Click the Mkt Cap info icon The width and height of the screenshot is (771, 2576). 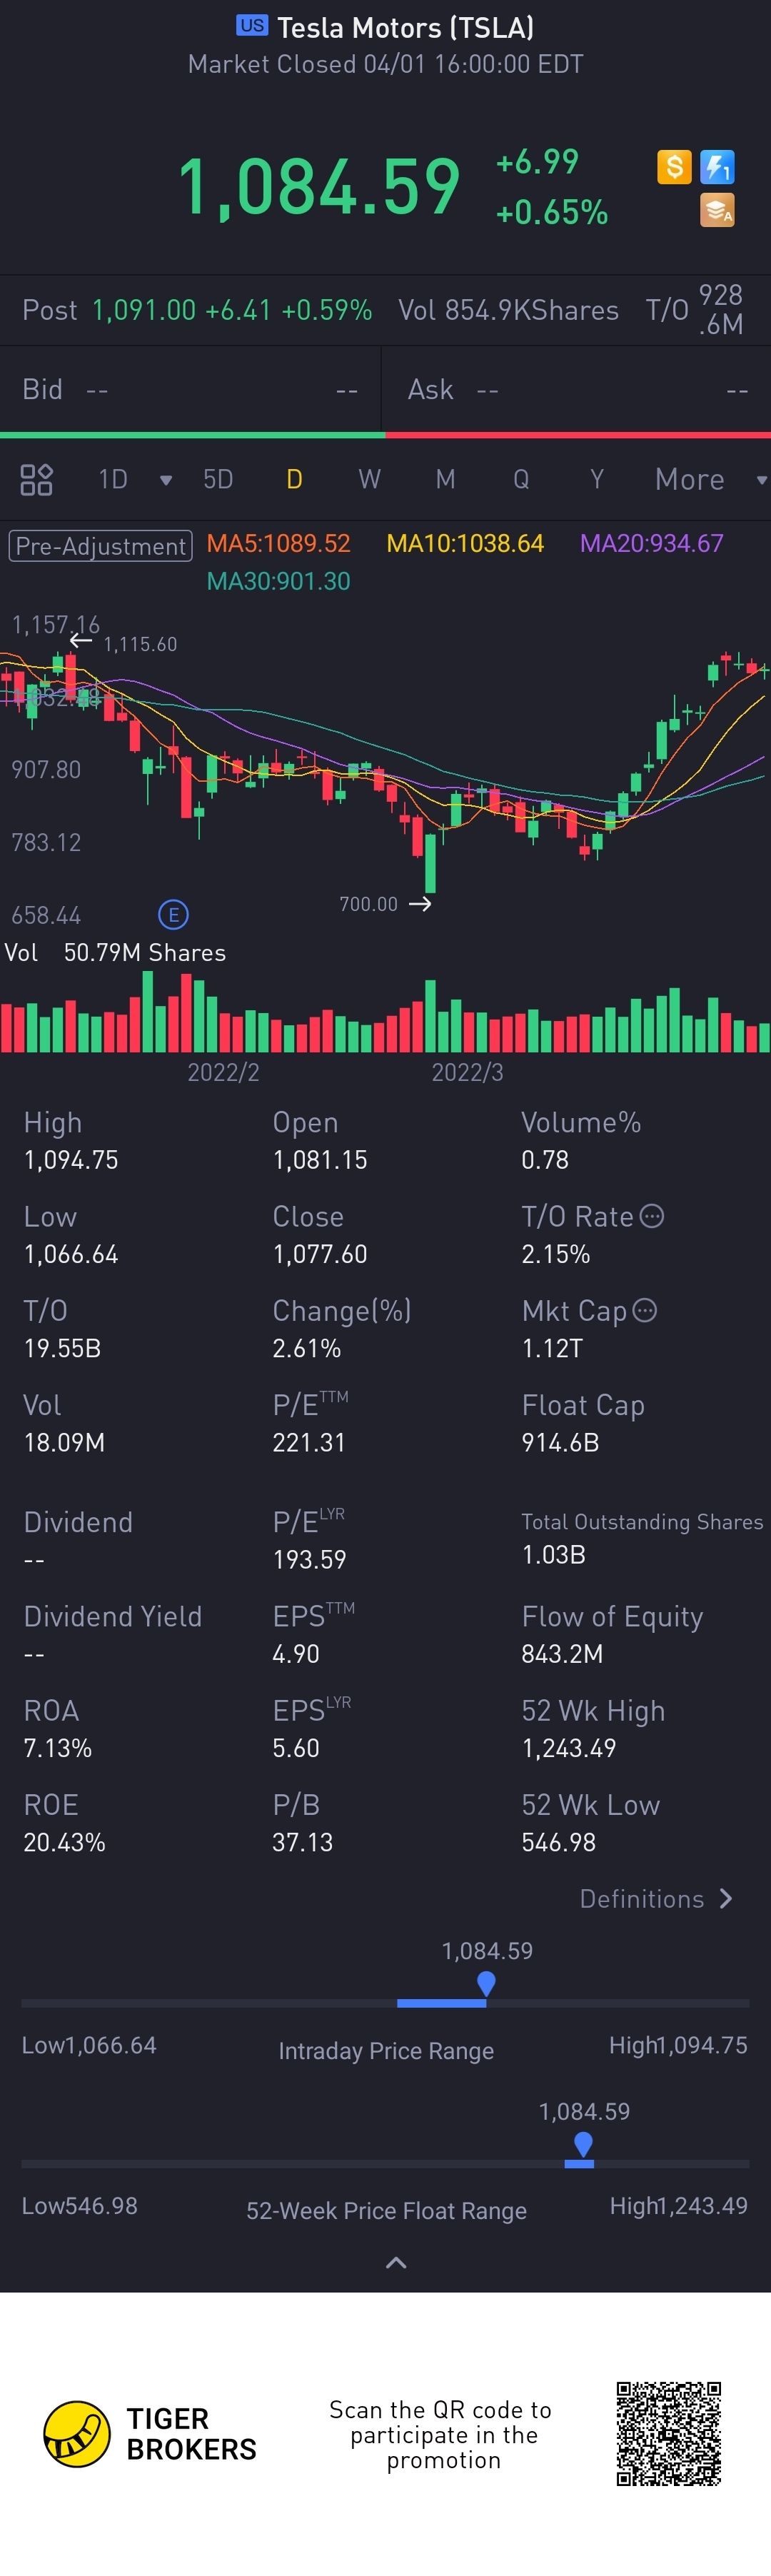645,1310
